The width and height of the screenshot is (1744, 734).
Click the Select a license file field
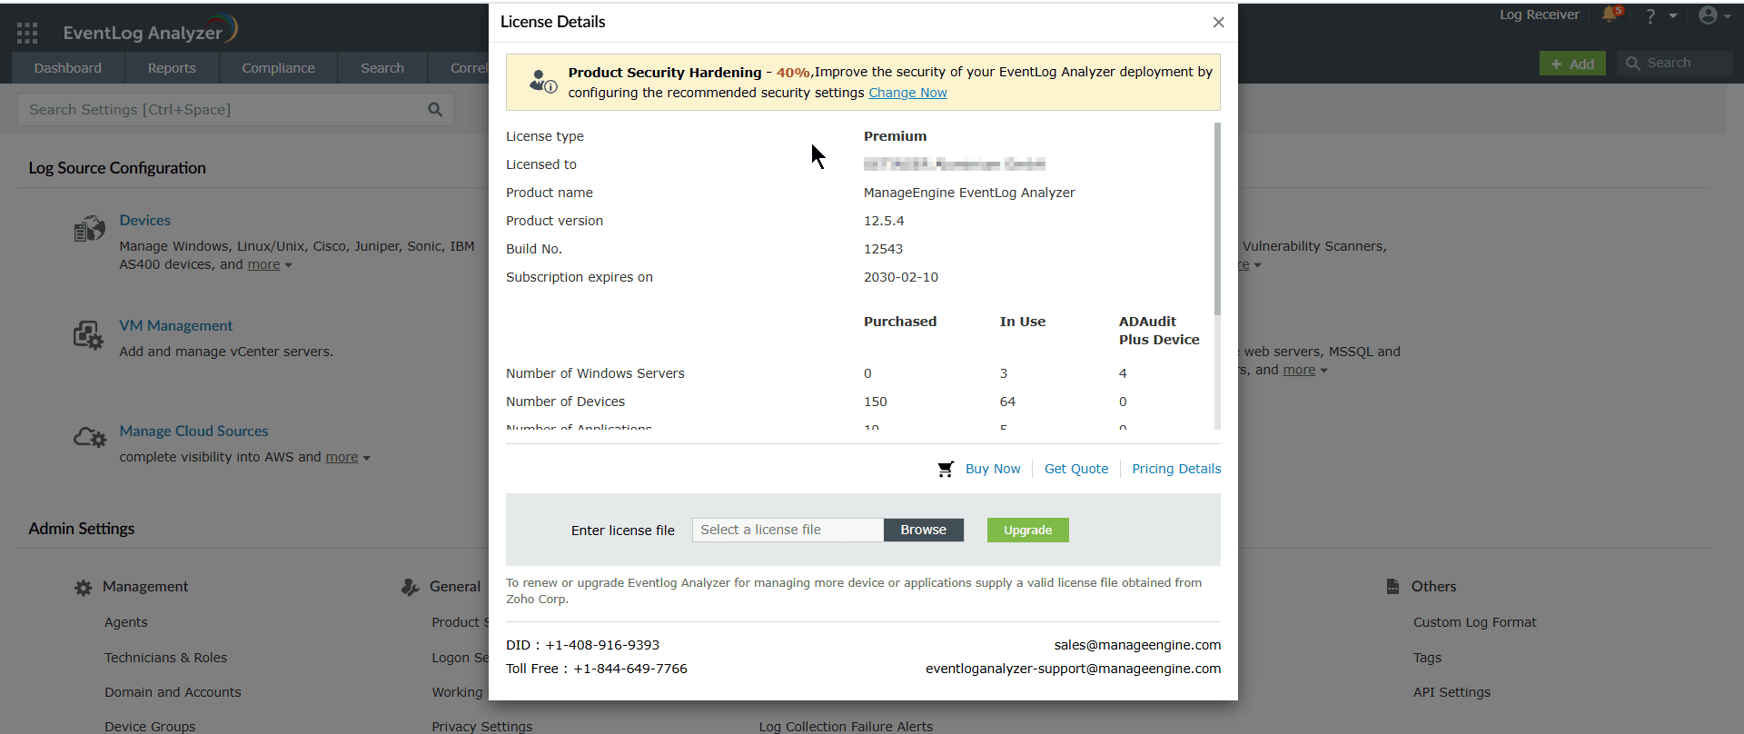point(788,530)
